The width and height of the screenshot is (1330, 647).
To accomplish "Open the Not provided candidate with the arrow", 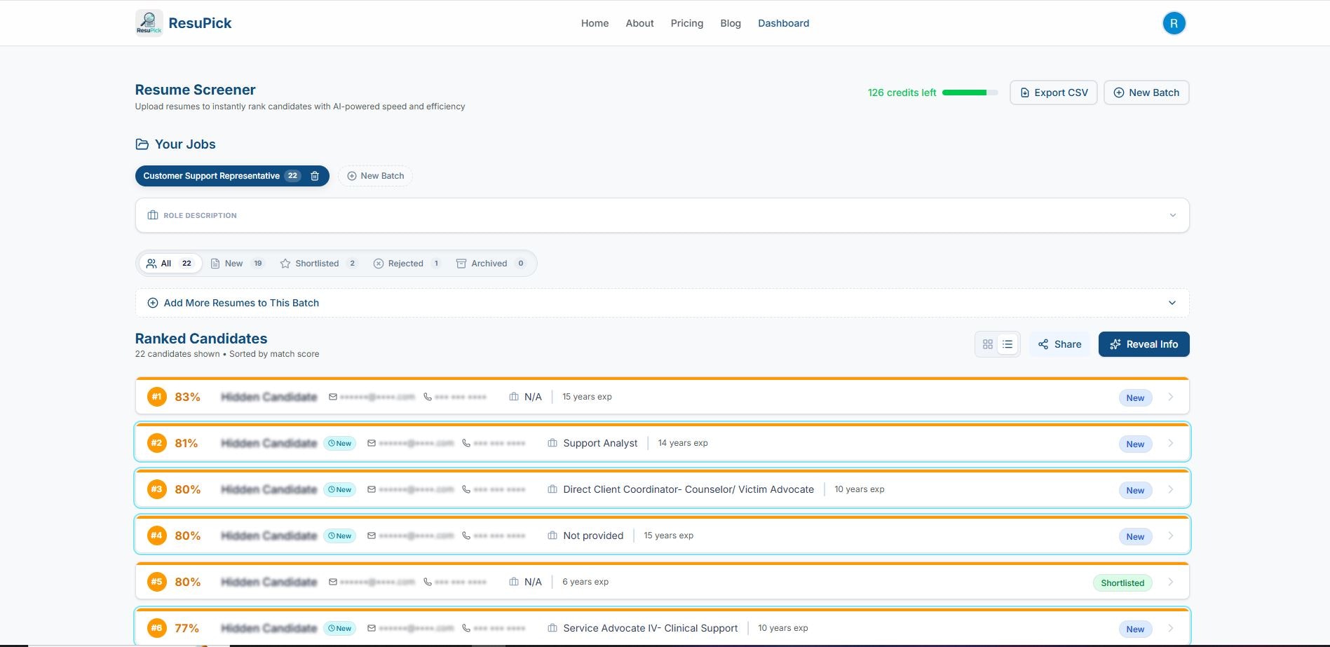I will pyautogui.click(x=1171, y=536).
